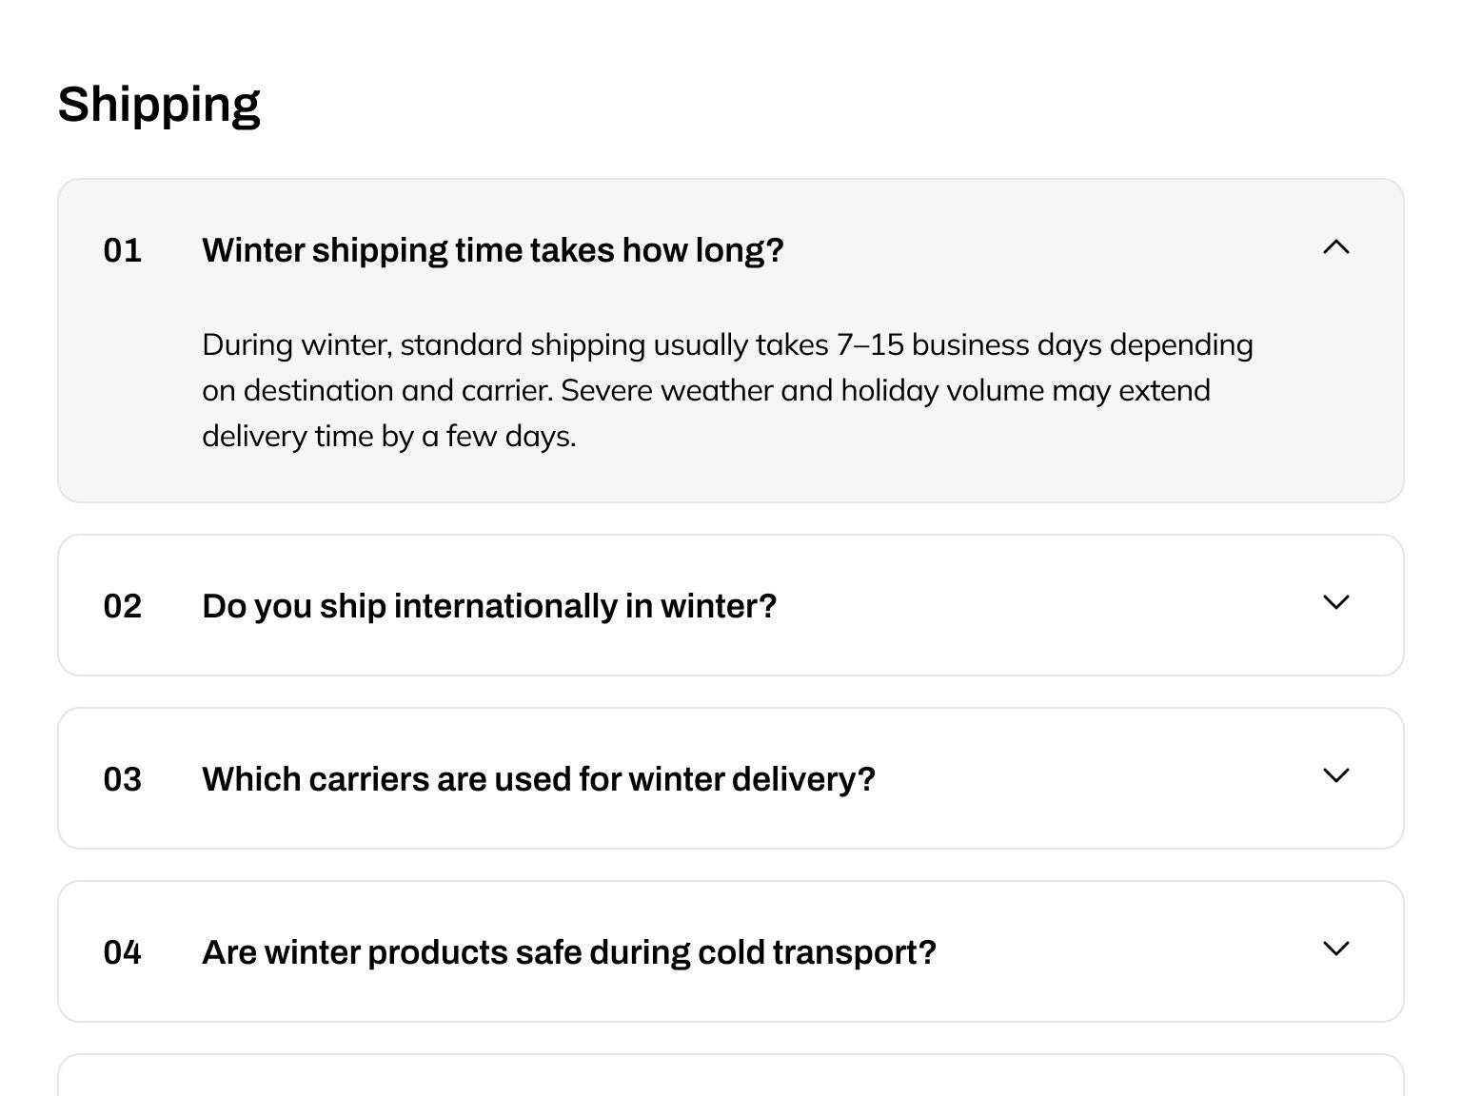Open 'Which carriers are used for winter delivery?'
Screen dimensions: 1462x1096
coord(538,779)
